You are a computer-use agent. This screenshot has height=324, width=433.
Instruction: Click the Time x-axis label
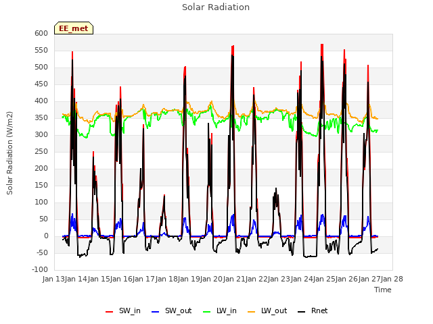[x=383, y=290]
